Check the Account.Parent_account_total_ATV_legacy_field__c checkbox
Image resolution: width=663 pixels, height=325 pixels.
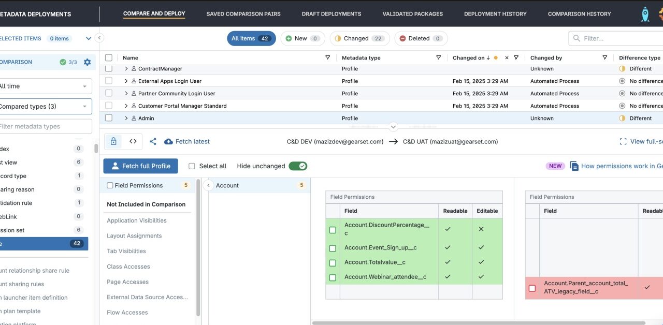tap(532, 288)
